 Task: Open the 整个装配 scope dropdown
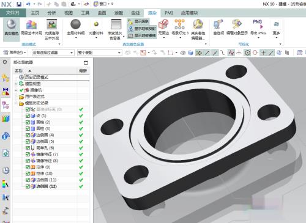[99, 53]
